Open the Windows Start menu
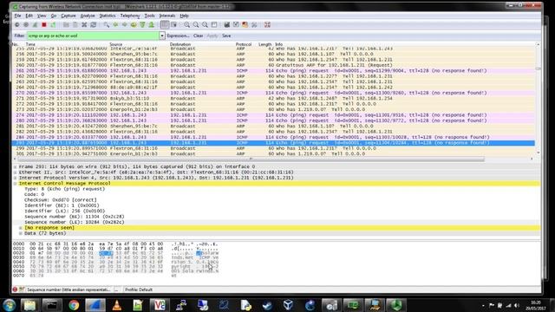 click(x=9, y=305)
